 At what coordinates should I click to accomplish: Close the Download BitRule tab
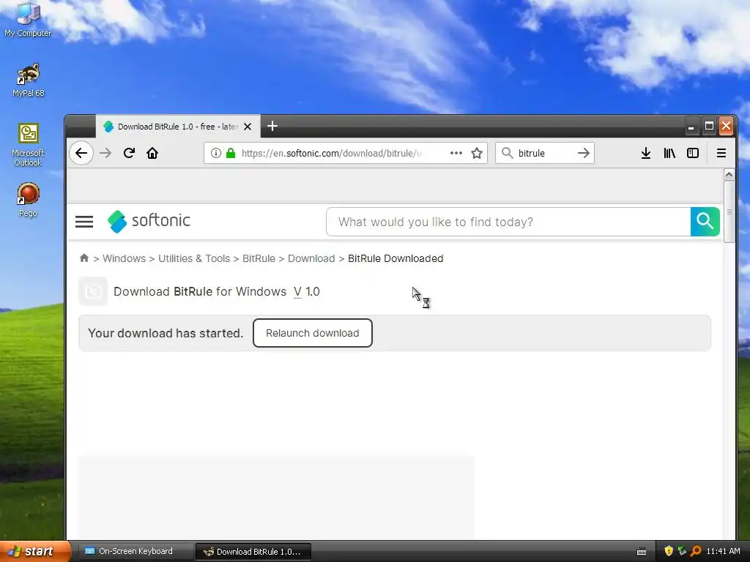tap(248, 127)
